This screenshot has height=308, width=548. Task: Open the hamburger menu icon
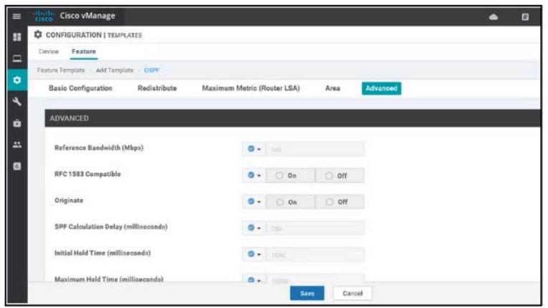pyautogui.click(x=16, y=16)
